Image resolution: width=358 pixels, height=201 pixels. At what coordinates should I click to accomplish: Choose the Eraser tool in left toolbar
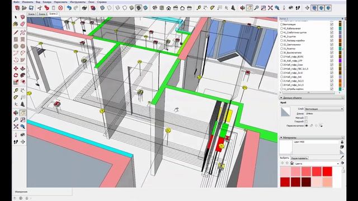click(22, 24)
